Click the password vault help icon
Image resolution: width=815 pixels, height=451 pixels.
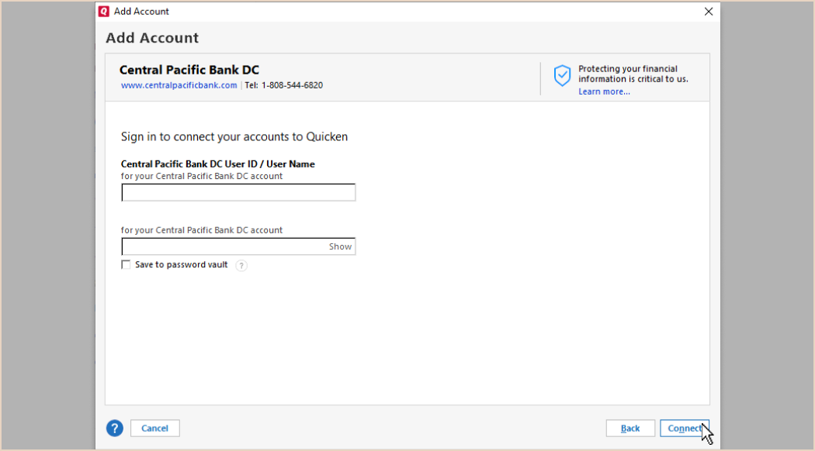241,266
